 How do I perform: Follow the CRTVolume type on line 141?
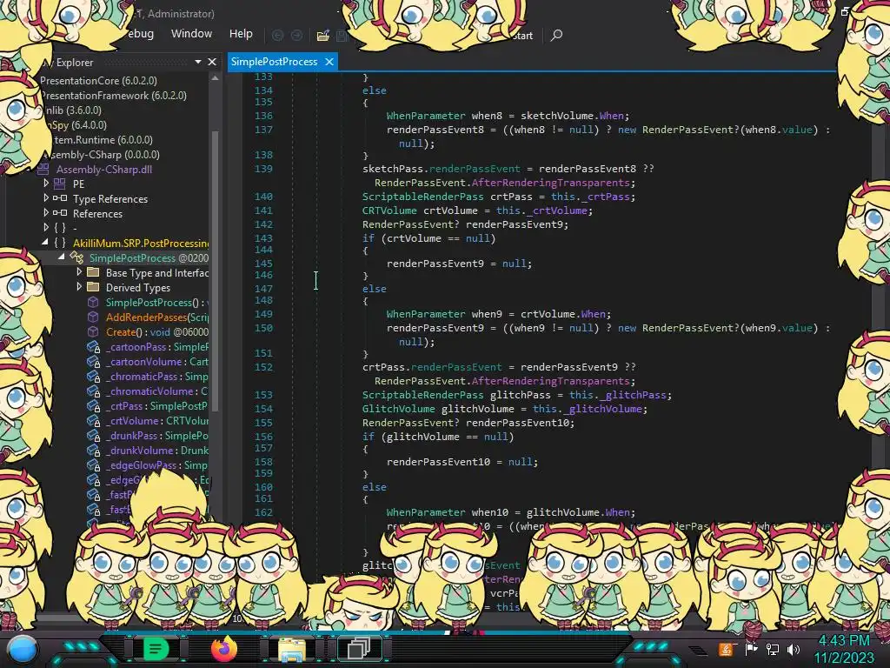389,210
